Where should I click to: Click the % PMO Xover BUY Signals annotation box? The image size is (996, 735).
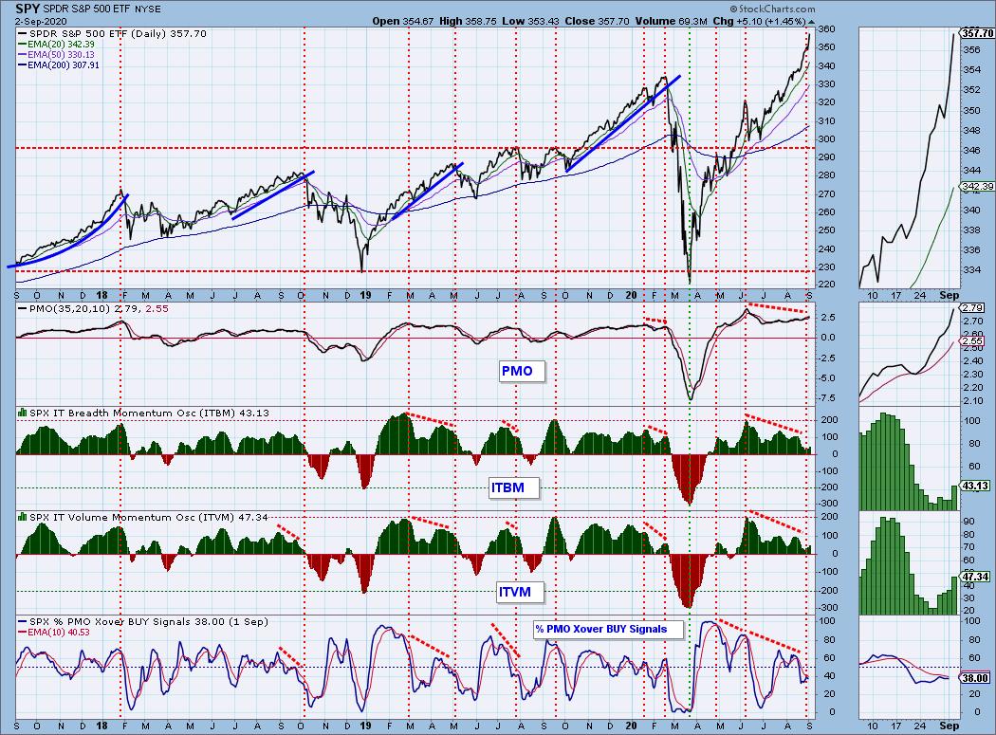[608, 630]
